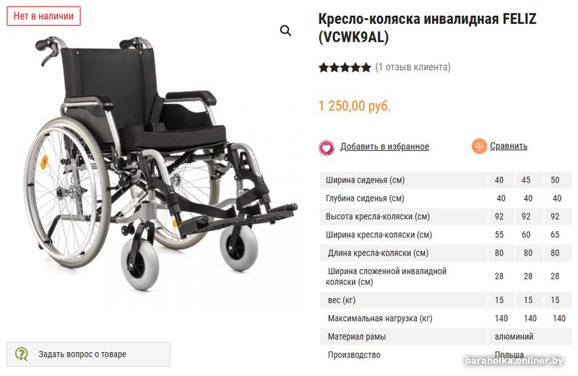
Task: Click the 'Нет в наличии' badge
Action: point(43,16)
